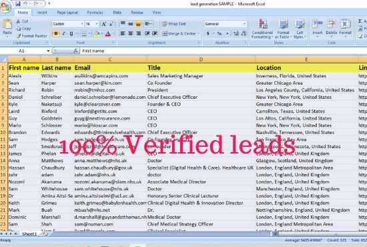The image size is (367, 247).
Task: Open Cell Styles gallery
Action: 300,29
